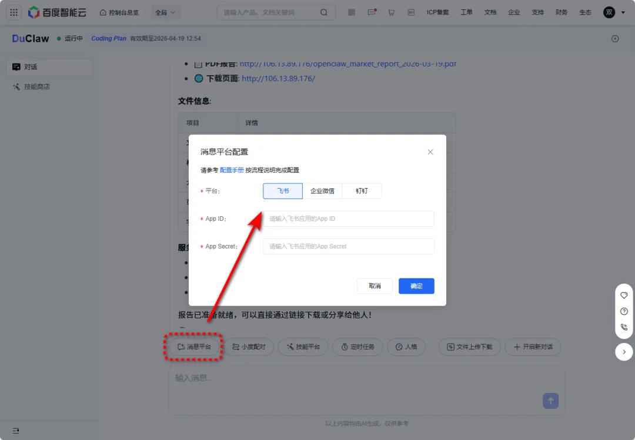This screenshot has width=635, height=440.
Task: Open DuClaw settings hexagon icon
Action: (615, 39)
